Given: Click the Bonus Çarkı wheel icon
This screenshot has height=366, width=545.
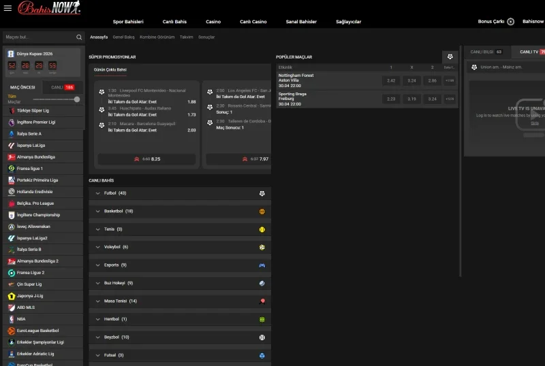Looking at the screenshot, I should click(x=510, y=22).
